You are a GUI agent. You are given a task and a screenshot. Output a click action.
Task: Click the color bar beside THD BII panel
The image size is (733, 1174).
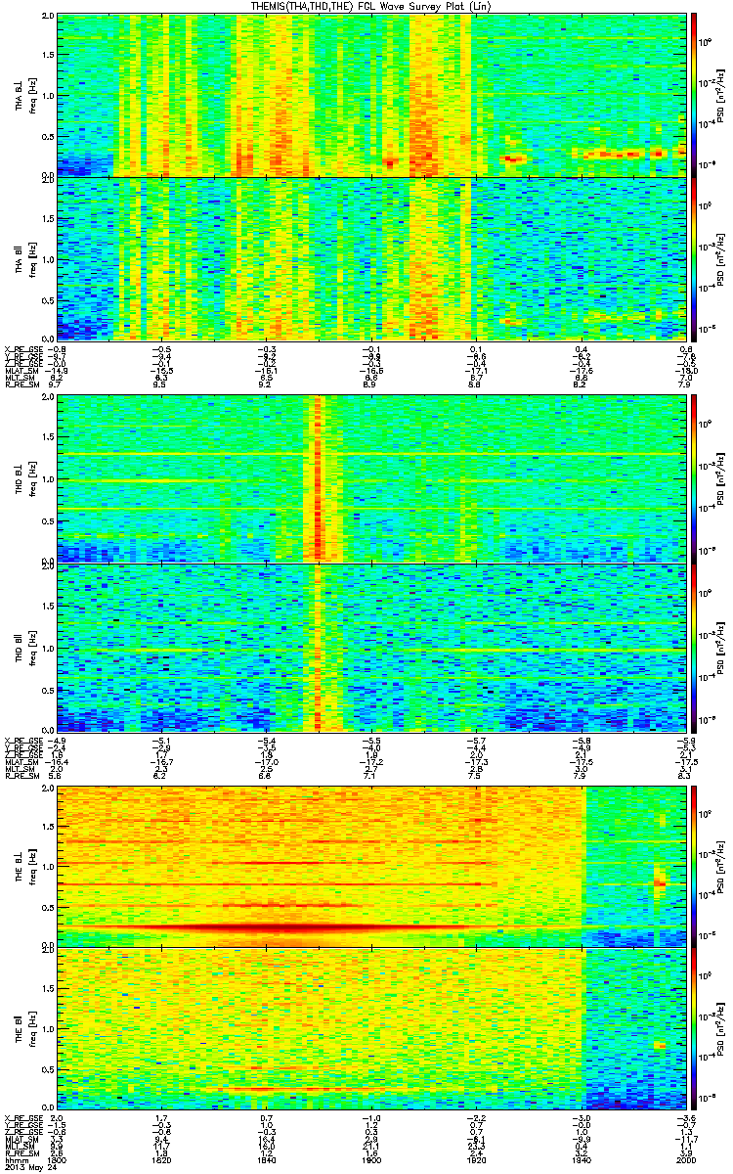[695, 646]
